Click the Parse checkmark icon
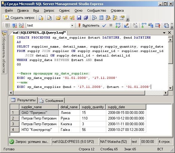 (104, 25)
